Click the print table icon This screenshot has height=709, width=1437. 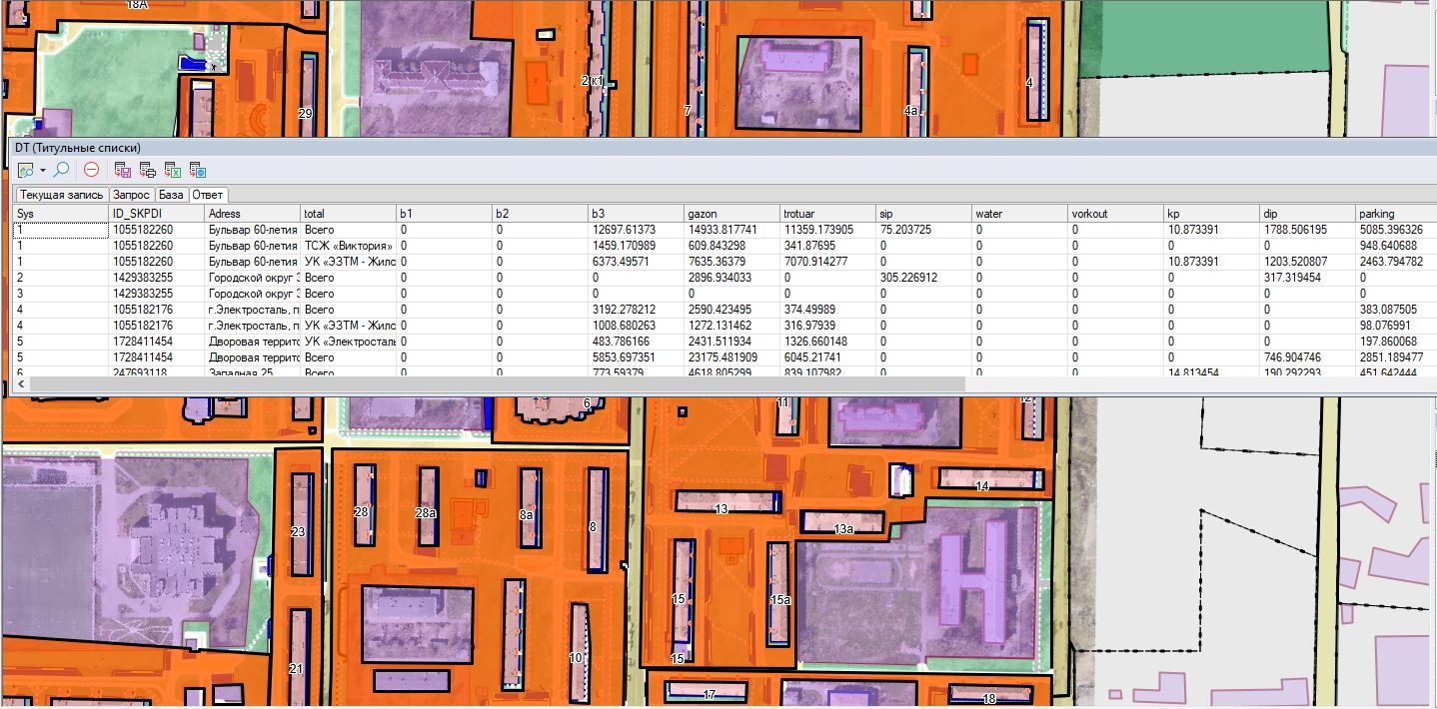pyautogui.click(x=147, y=171)
